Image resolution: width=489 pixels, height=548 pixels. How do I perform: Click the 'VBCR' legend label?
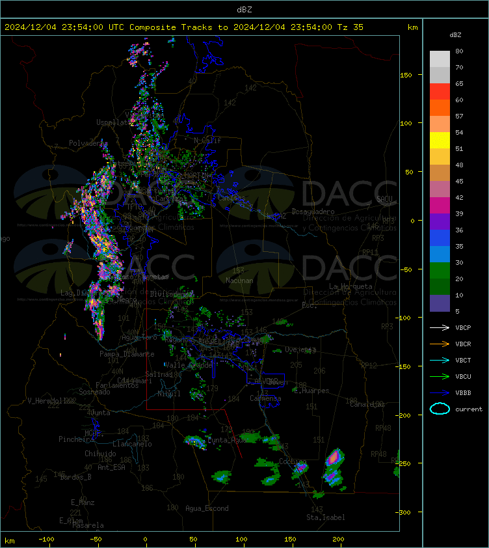[463, 344]
